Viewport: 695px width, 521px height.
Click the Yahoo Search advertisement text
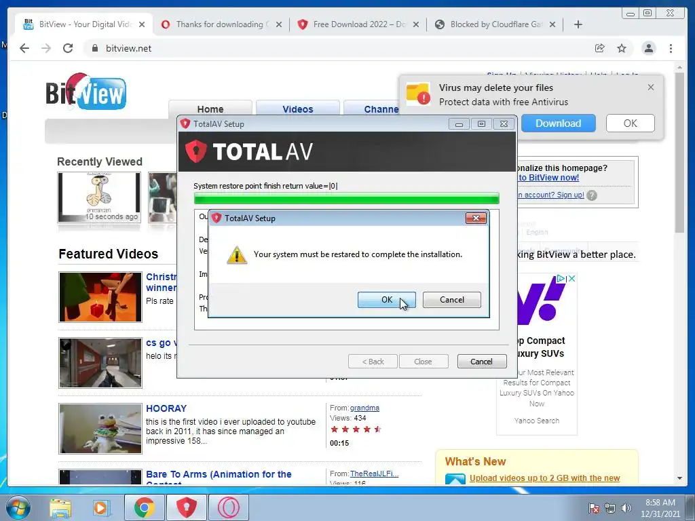coord(536,421)
